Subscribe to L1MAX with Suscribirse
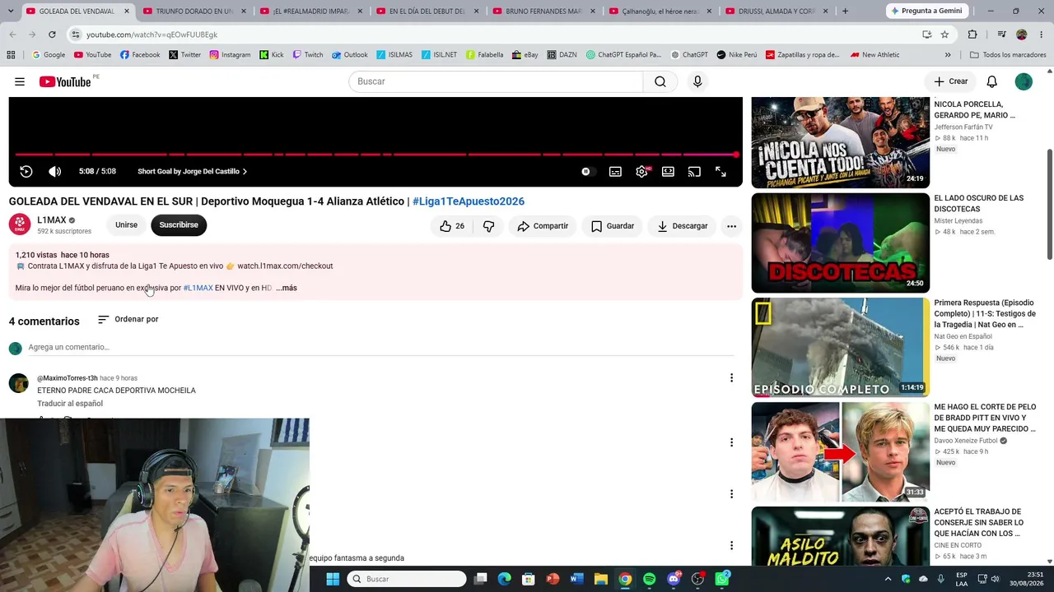The image size is (1054, 592). click(x=179, y=225)
